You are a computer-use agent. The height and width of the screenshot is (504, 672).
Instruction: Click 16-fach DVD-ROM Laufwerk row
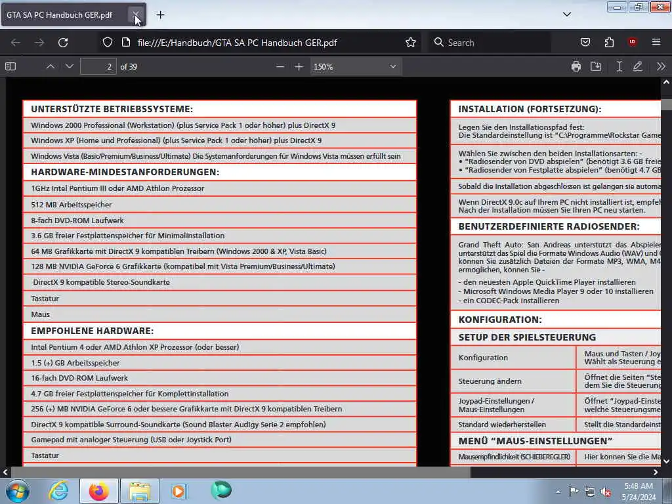(219, 378)
